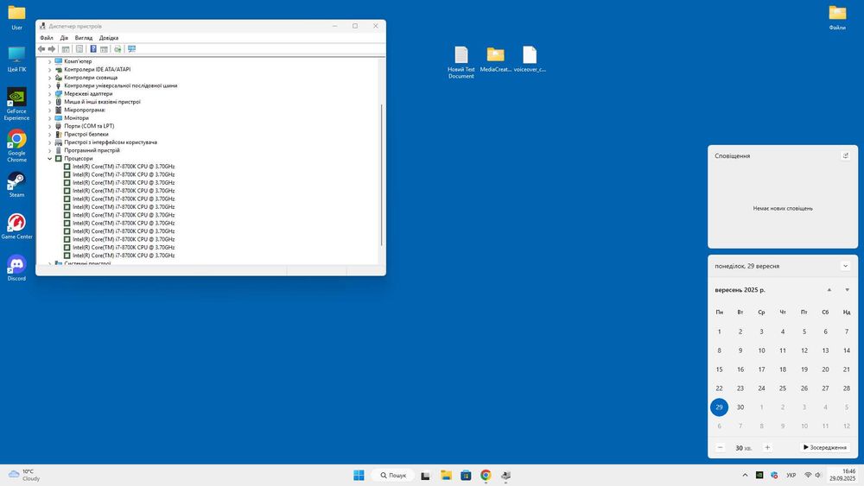Screen dimensions: 864x486
Task: Click the blue Help question-mark toolbar icon
Action: point(93,49)
